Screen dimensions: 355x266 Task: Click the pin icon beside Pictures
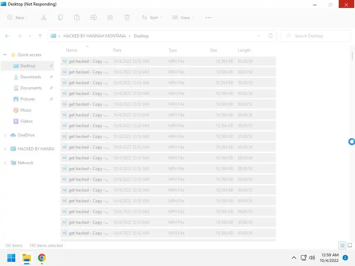(51, 99)
